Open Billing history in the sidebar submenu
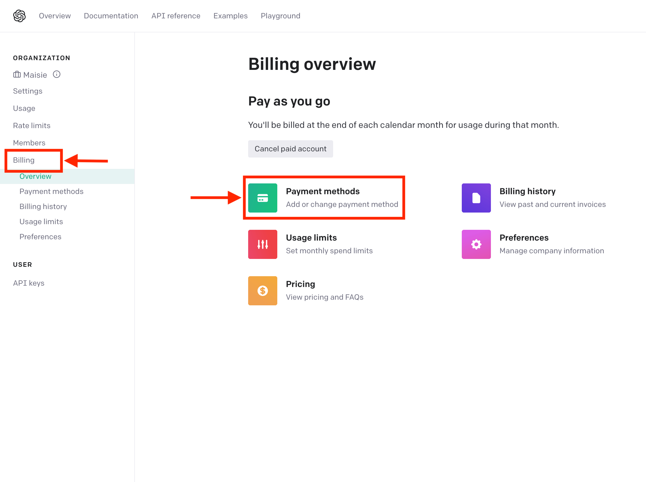This screenshot has width=646, height=482. (x=43, y=207)
